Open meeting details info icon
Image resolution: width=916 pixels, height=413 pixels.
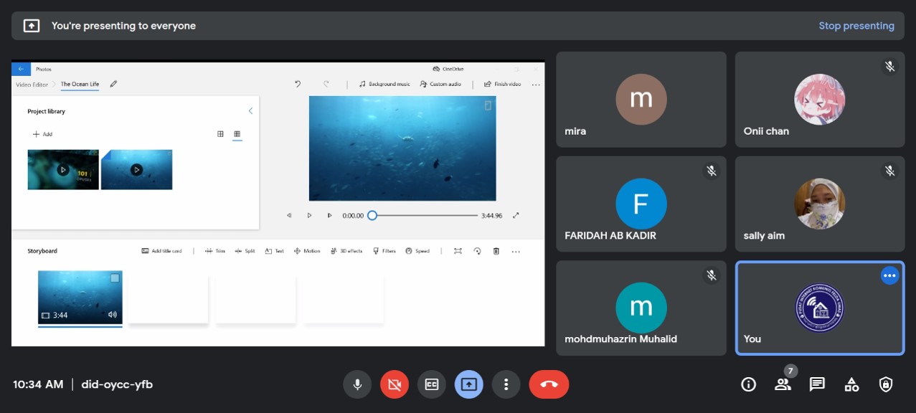748,384
